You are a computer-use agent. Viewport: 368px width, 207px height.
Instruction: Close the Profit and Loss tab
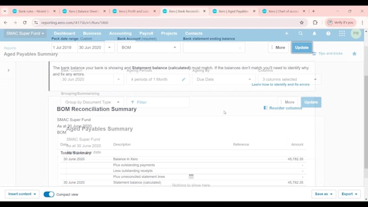(x=154, y=11)
